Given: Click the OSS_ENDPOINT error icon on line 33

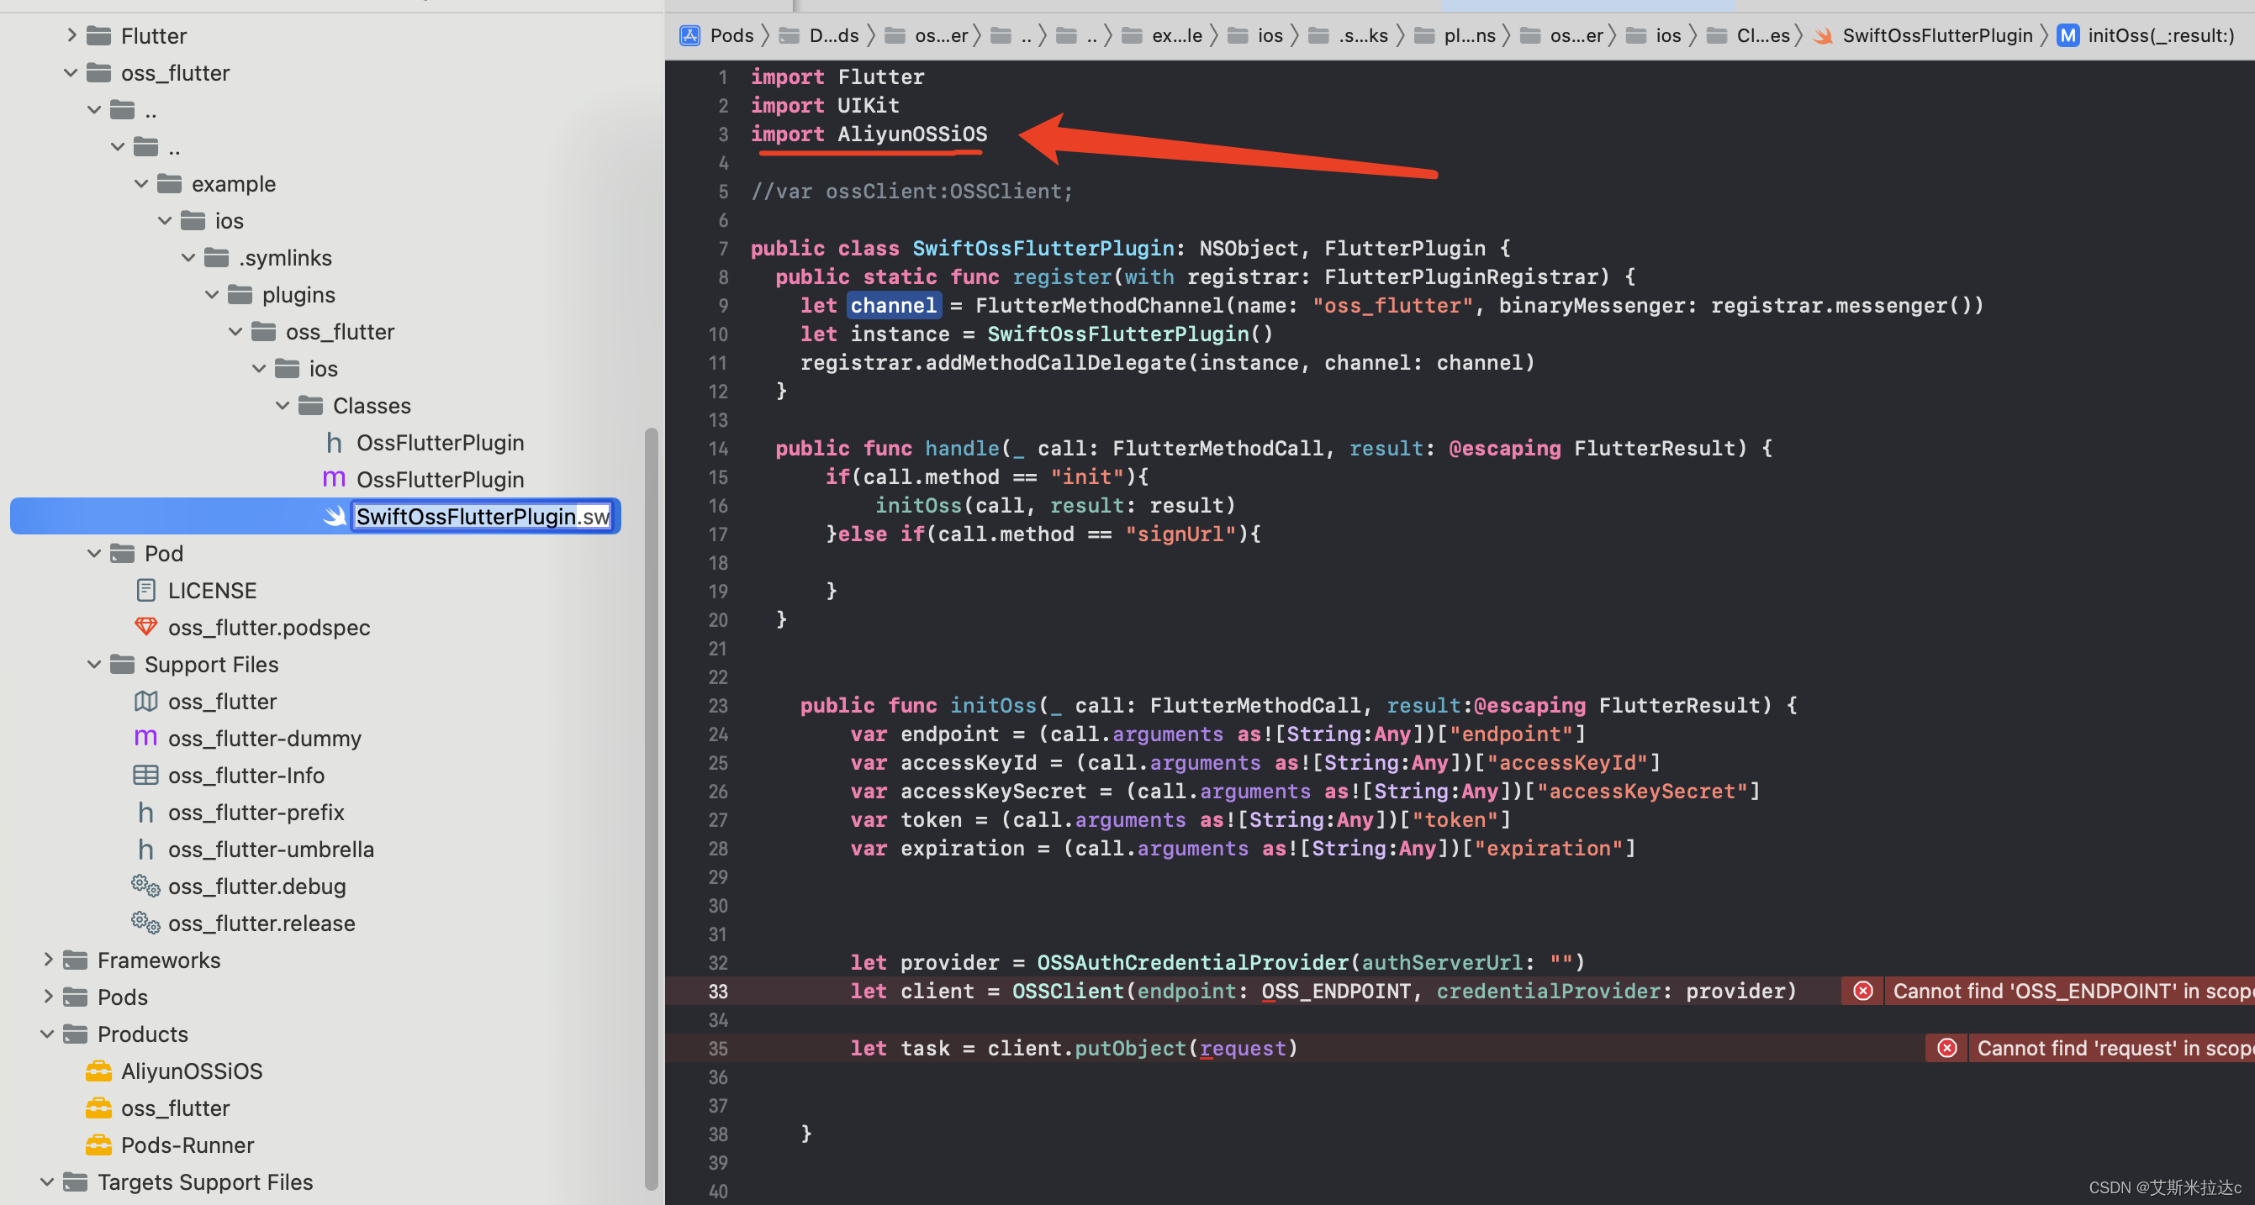Looking at the screenshot, I should pos(1863,991).
